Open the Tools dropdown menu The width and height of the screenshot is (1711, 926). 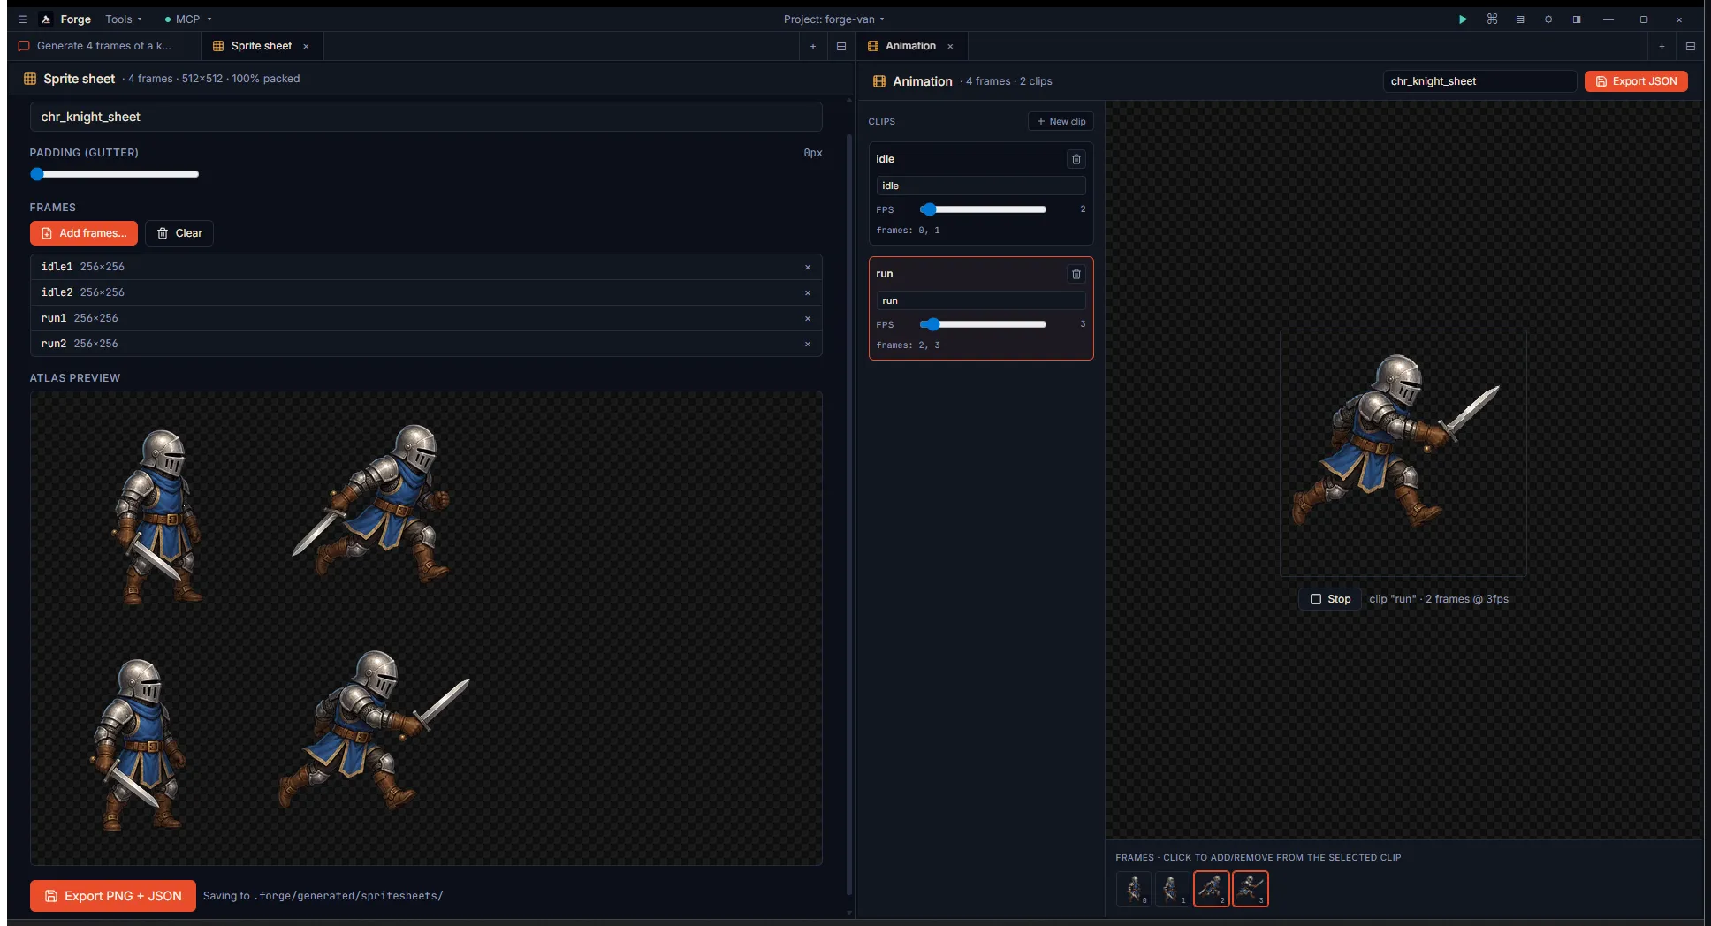(123, 19)
